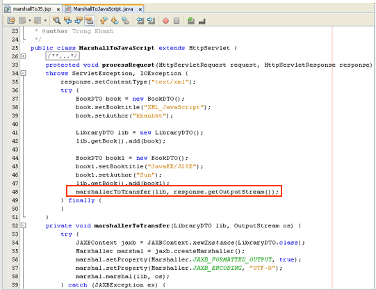Close the MarshallToJavaScript.java tab

(140, 9)
